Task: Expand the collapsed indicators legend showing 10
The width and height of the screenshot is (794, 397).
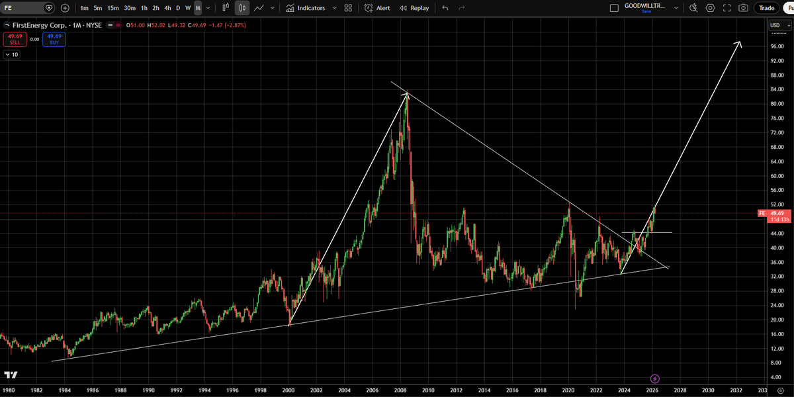Action: (x=11, y=55)
